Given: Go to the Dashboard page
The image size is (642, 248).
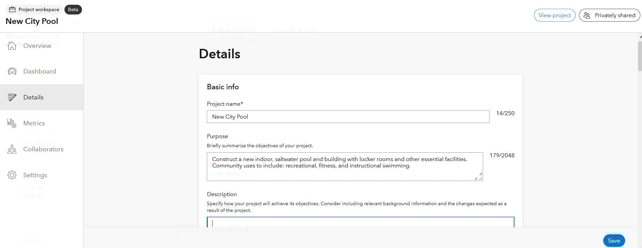Looking at the screenshot, I should coord(39,71).
